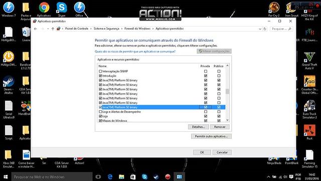Show hidden system tray icons chevron

268,176
